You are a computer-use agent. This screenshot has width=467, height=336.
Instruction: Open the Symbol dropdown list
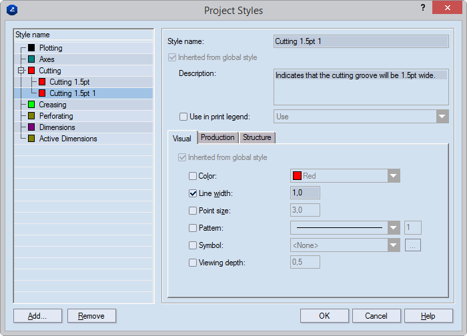[x=394, y=245]
